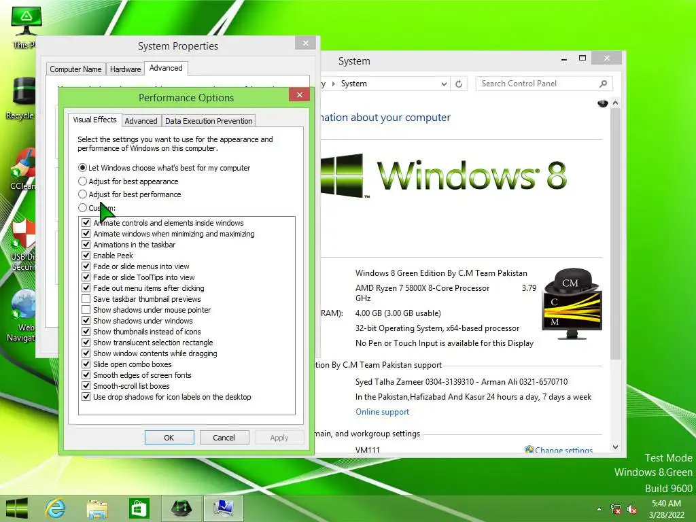Image resolution: width=696 pixels, height=522 pixels.
Task: Uncheck Show window contents while dragging
Action: click(x=86, y=353)
